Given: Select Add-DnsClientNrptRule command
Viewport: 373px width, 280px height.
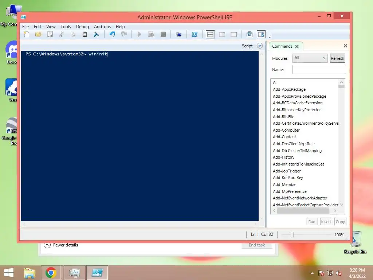Looking at the screenshot, I should click(294, 144).
